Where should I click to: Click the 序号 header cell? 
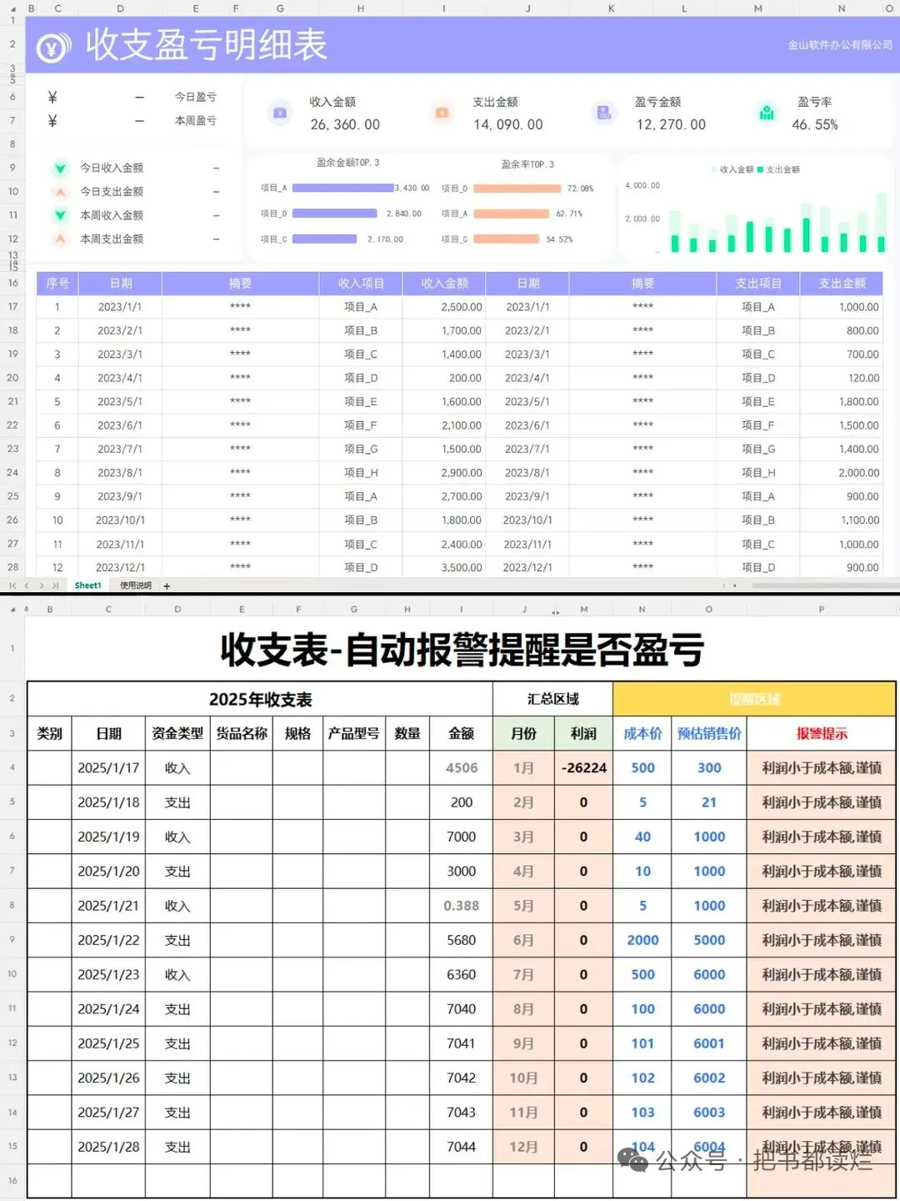point(57,284)
